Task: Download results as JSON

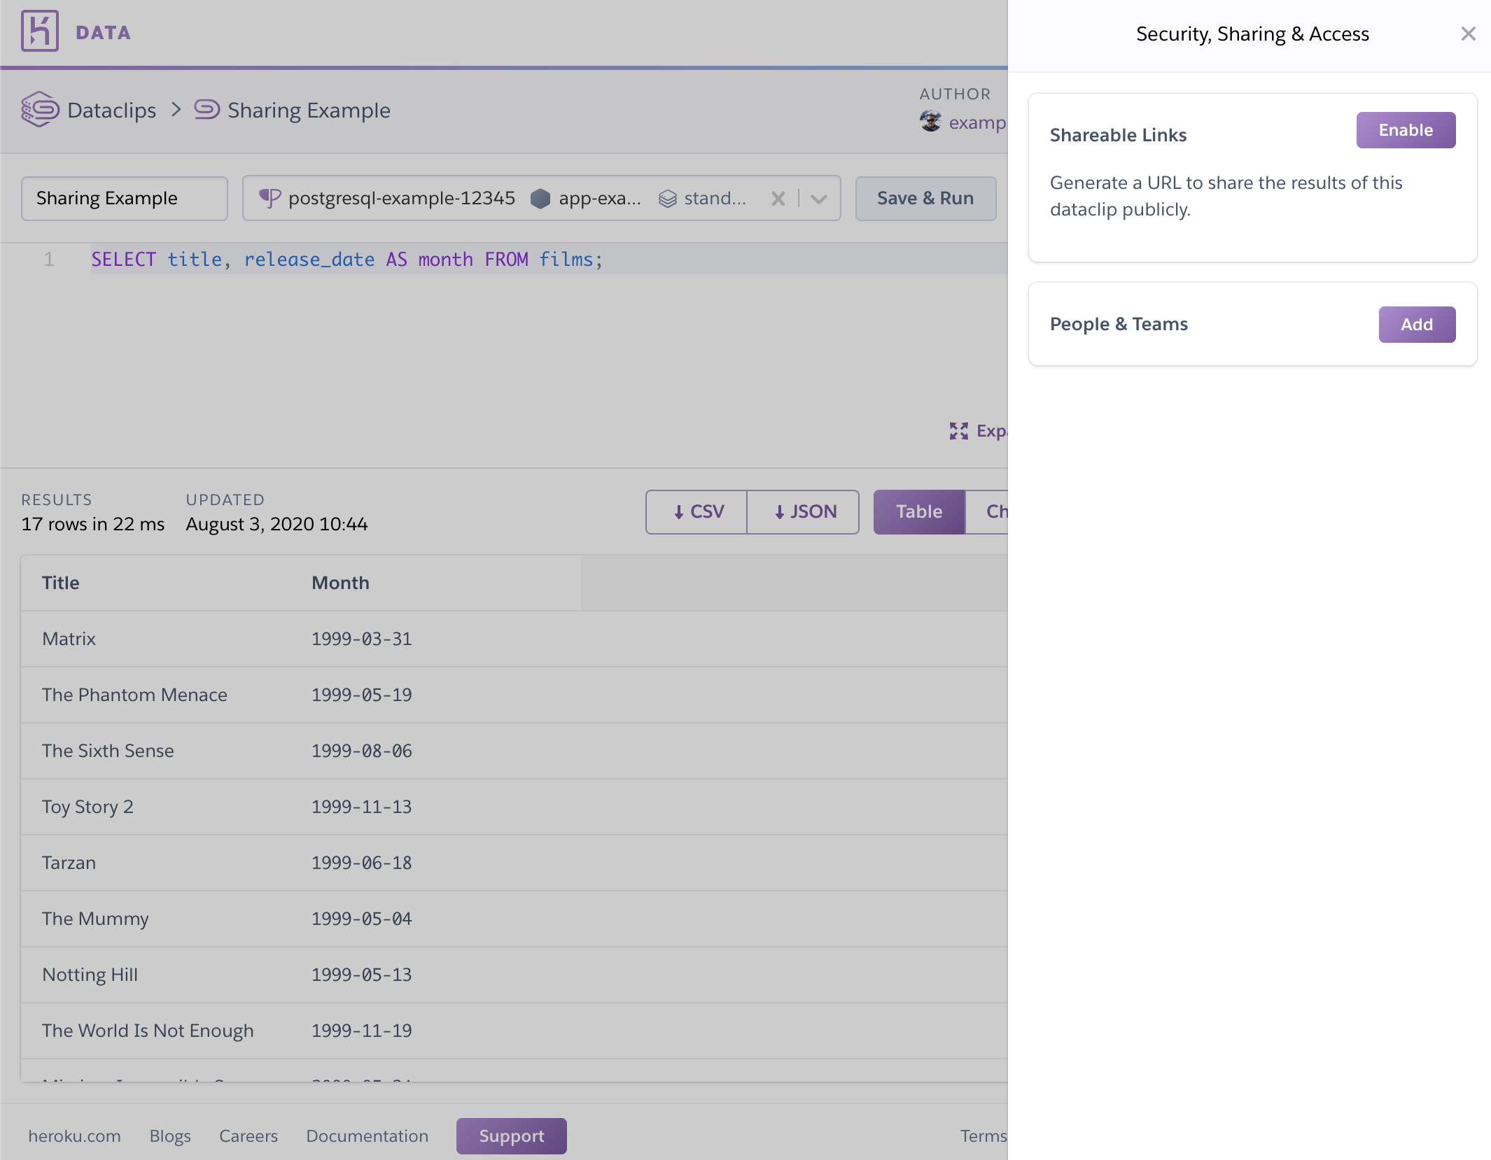Action: coord(801,511)
